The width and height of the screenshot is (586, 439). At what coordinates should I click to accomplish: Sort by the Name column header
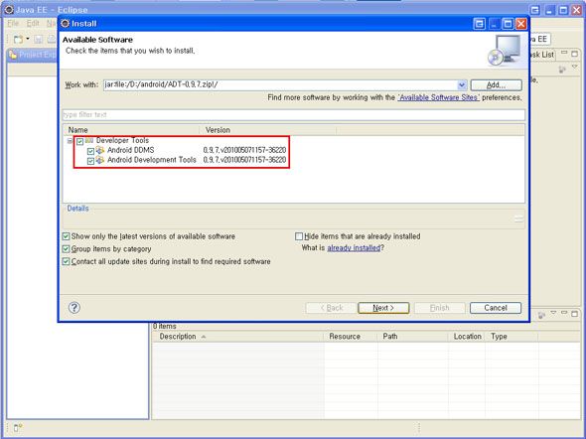[x=131, y=130]
